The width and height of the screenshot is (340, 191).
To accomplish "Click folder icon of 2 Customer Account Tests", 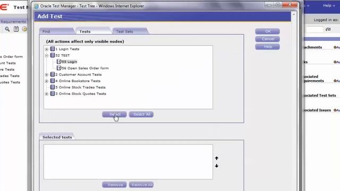I will tap(53, 74).
